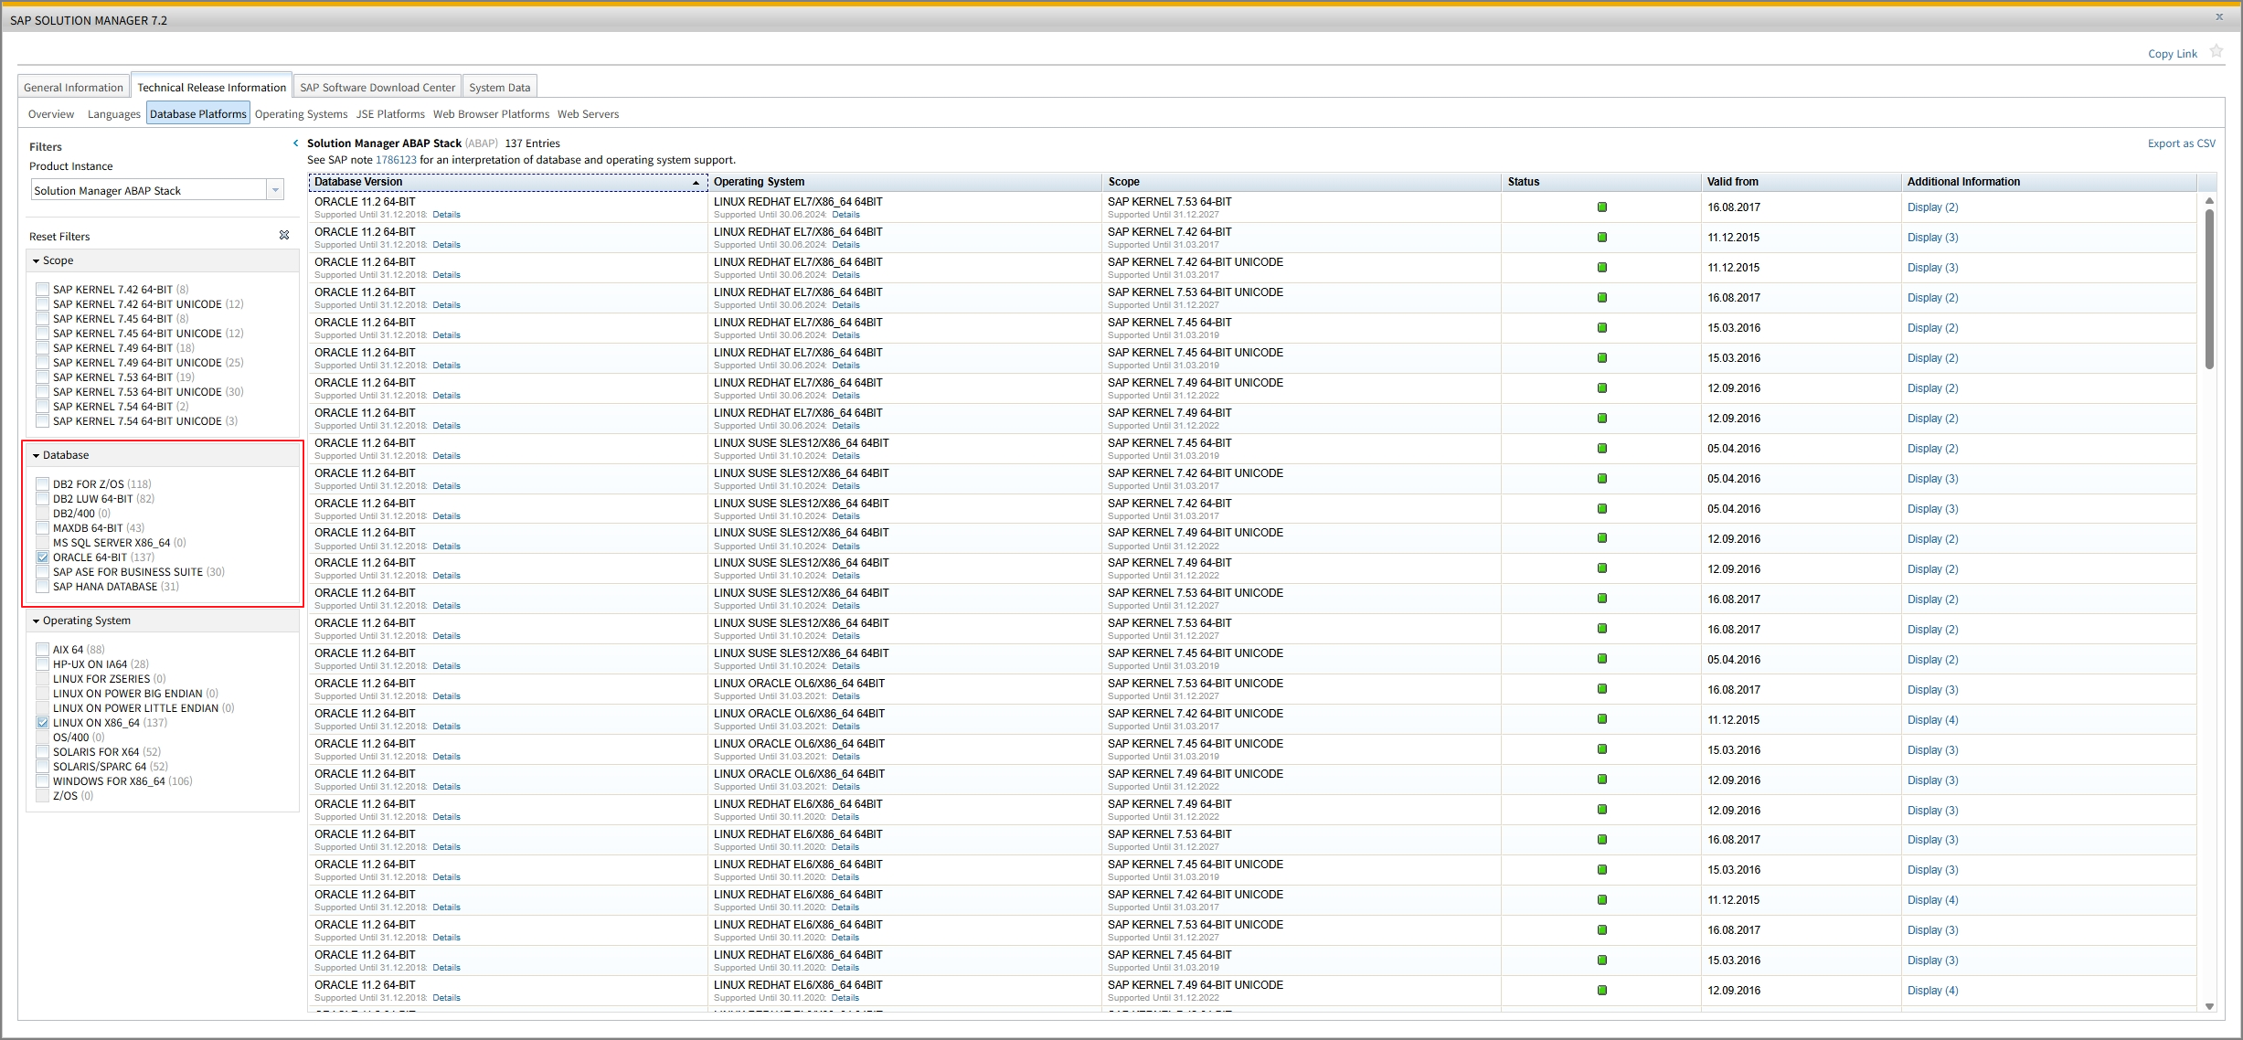
Task: Check SAP HANA DATABASE filter
Action: (42, 587)
